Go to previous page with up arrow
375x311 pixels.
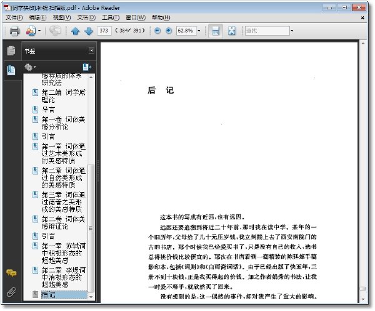click(76, 31)
